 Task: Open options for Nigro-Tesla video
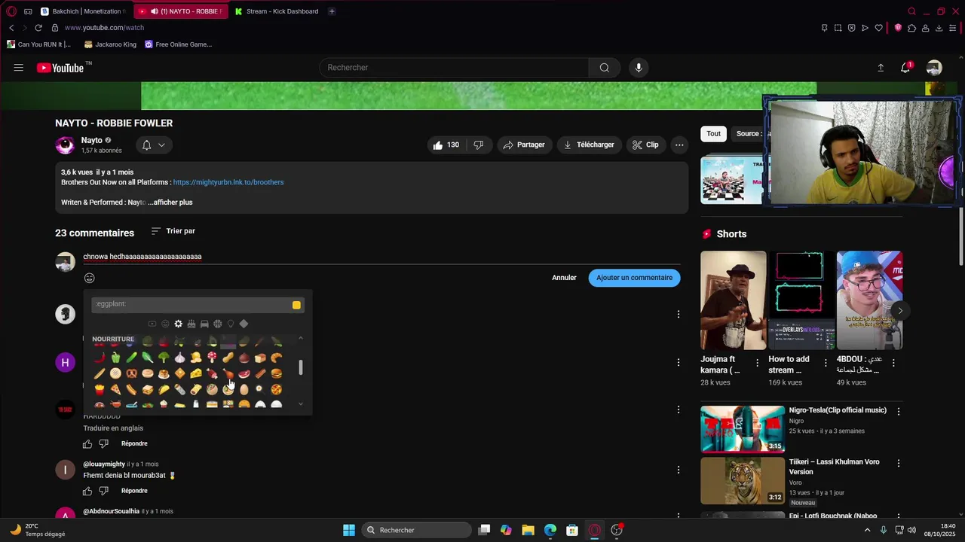[898, 412]
